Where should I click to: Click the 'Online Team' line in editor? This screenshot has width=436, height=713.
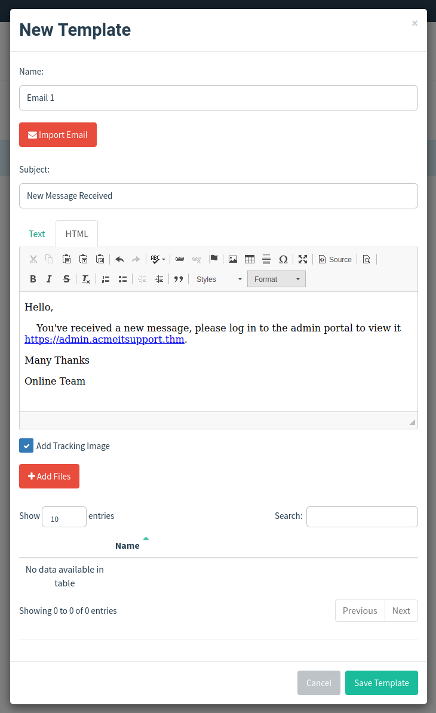tap(55, 381)
